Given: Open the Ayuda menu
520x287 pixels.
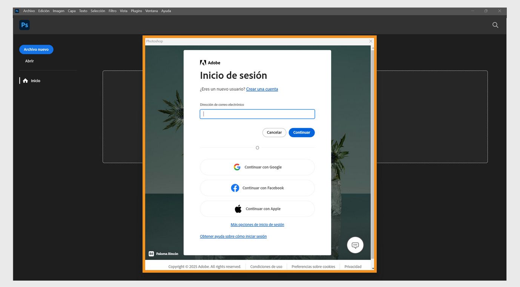Looking at the screenshot, I should click(x=166, y=11).
